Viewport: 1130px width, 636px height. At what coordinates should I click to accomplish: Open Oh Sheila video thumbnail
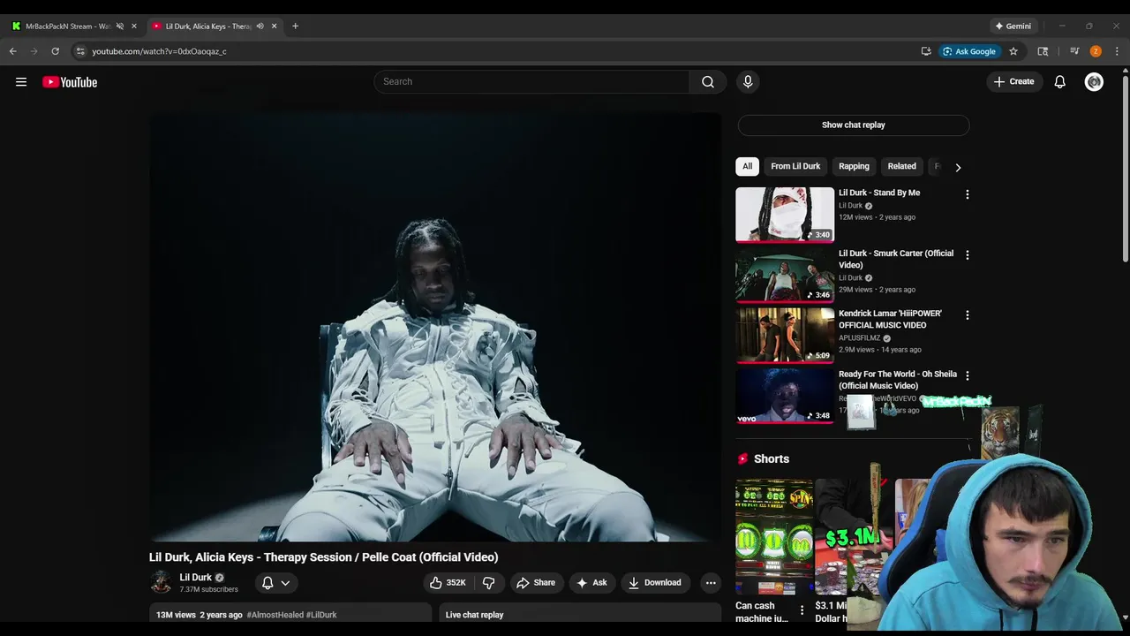[x=785, y=396]
